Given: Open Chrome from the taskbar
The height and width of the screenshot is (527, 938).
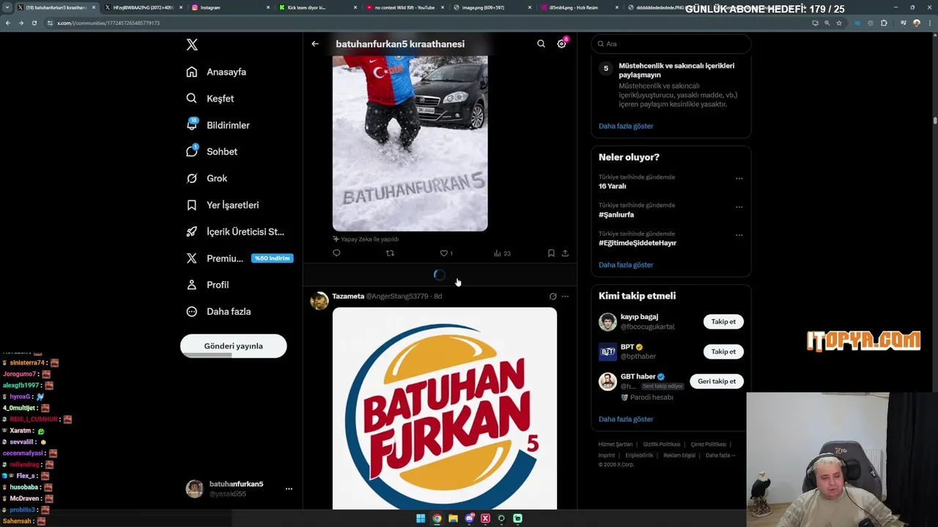Looking at the screenshot, I should point(437,518).
